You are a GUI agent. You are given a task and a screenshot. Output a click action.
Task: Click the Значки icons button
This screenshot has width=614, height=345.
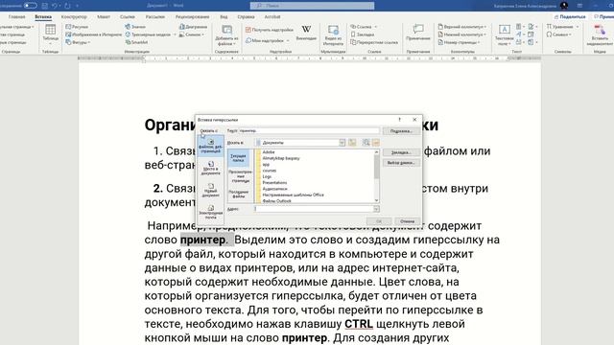135,27
